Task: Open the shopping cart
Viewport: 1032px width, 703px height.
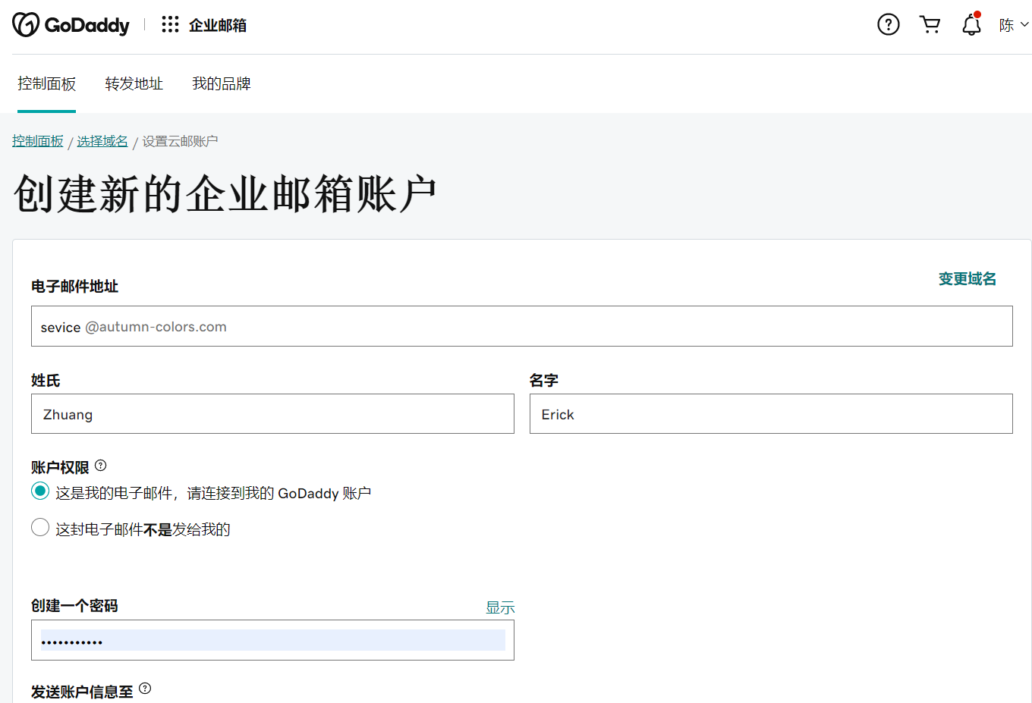Action: 930,25
